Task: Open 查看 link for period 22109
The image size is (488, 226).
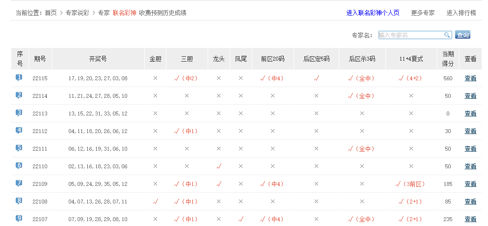Action: 470,184
